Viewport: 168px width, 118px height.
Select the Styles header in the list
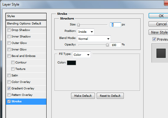[26, 16]
